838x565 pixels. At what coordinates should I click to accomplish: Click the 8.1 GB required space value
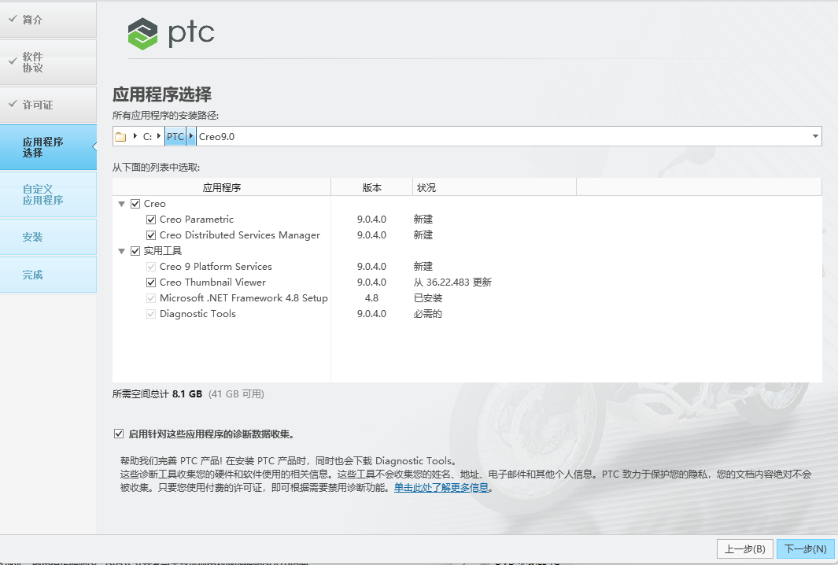point(187,394)
